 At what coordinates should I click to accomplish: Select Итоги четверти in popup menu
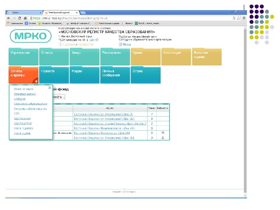click(23, 89)
